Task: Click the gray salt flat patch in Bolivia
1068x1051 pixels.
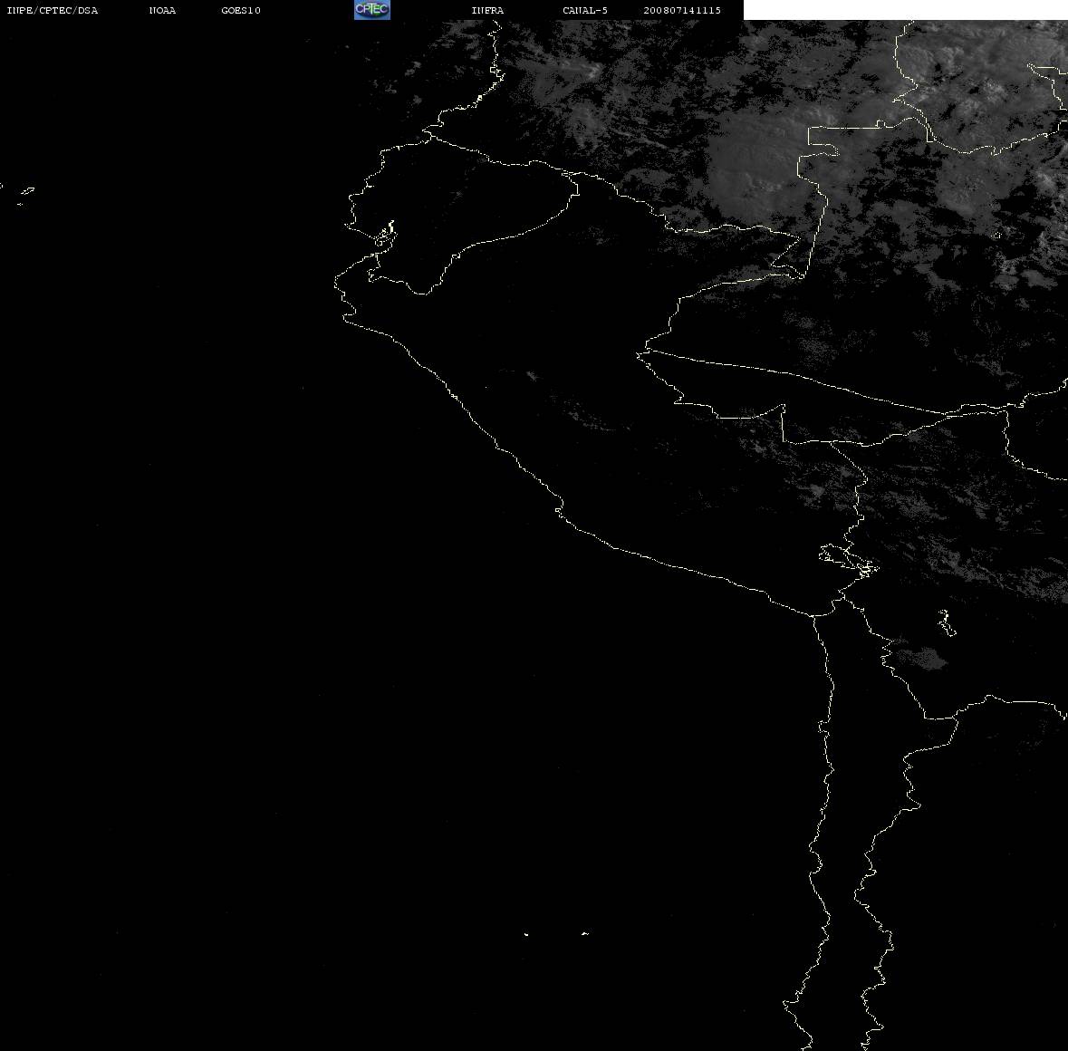Action: point(919,658)
